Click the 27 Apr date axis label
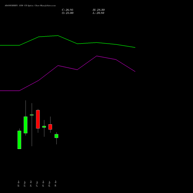Screen dimensions: 193x193 click(x=37, y=184)
